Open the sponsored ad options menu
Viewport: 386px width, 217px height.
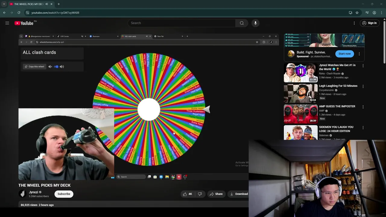pyautogui.click(x=359, y=54)
